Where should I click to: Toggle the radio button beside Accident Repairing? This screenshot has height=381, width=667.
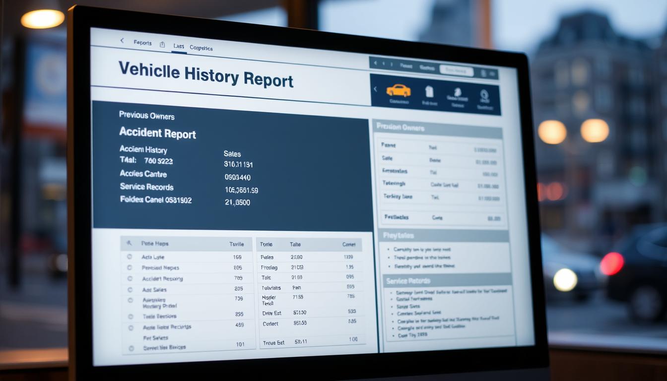pos(129,278)
